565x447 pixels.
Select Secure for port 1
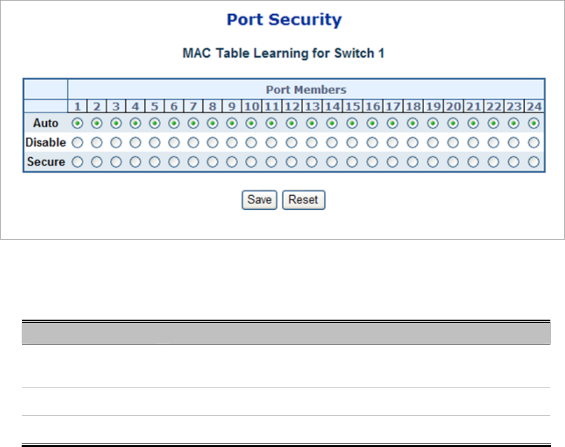(x=77, y=162)
